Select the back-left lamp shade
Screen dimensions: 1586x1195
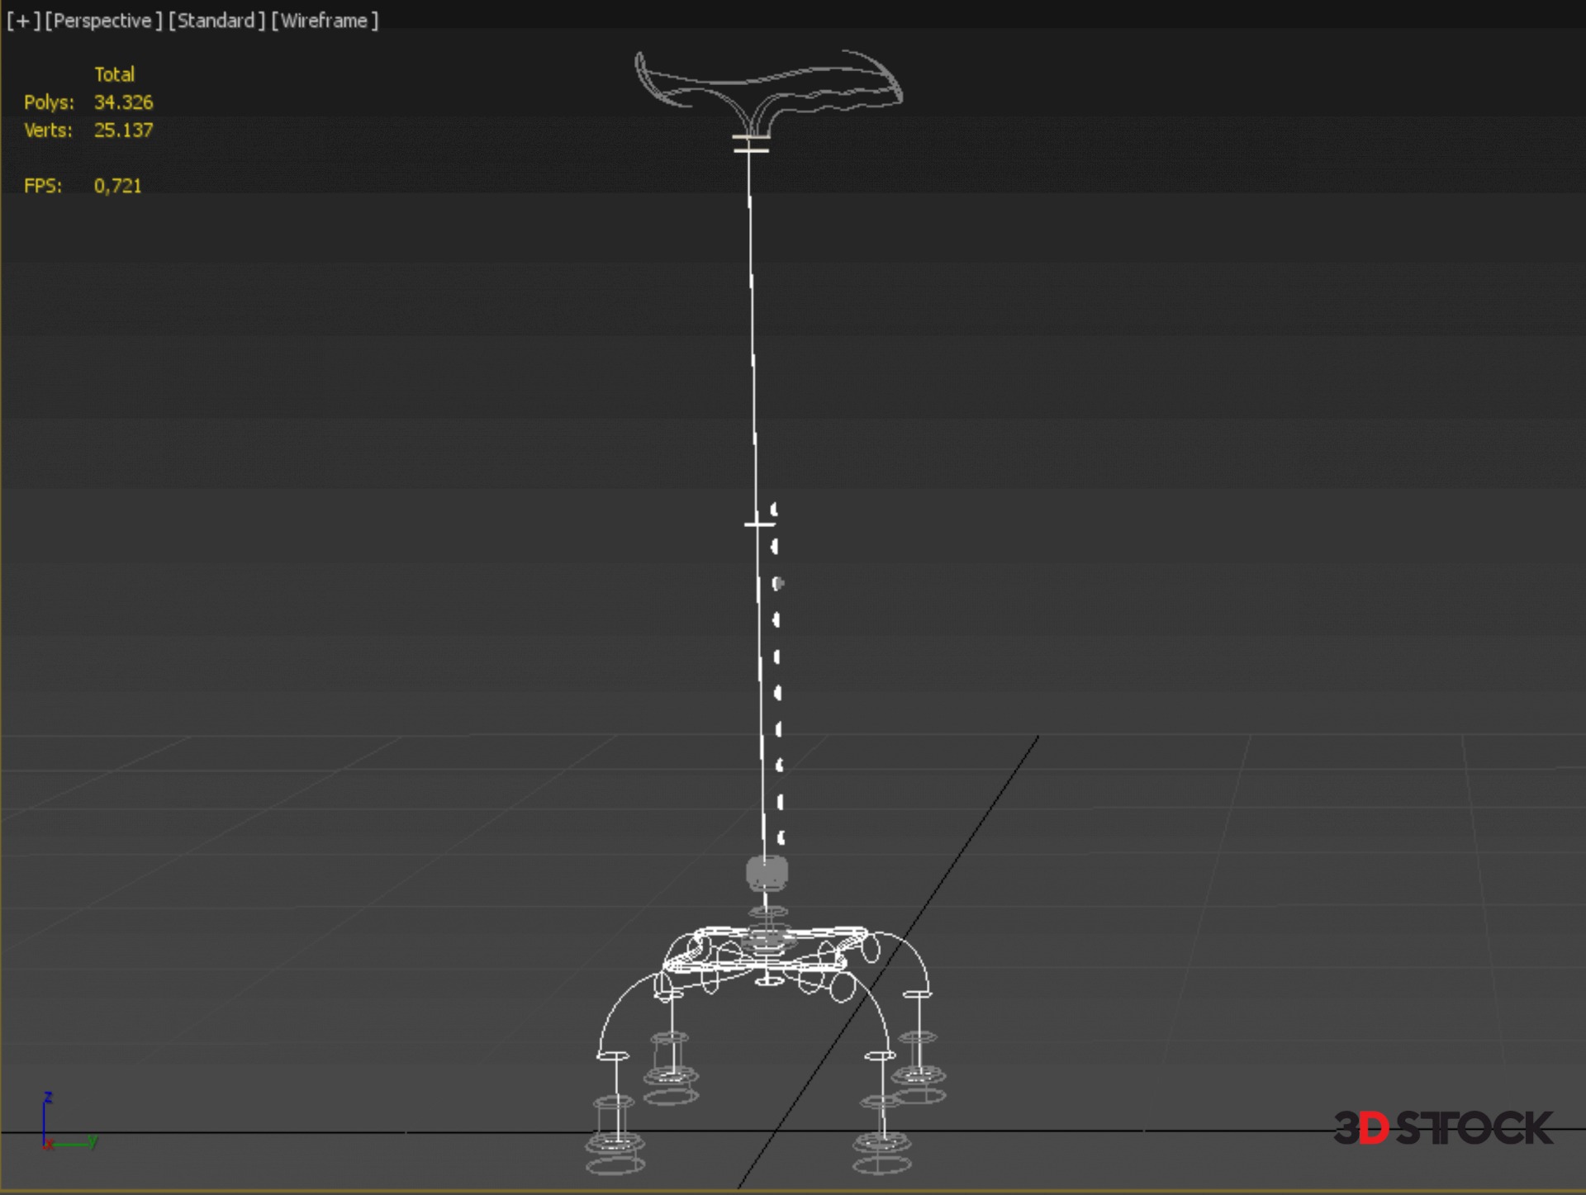pos(671,1076)
